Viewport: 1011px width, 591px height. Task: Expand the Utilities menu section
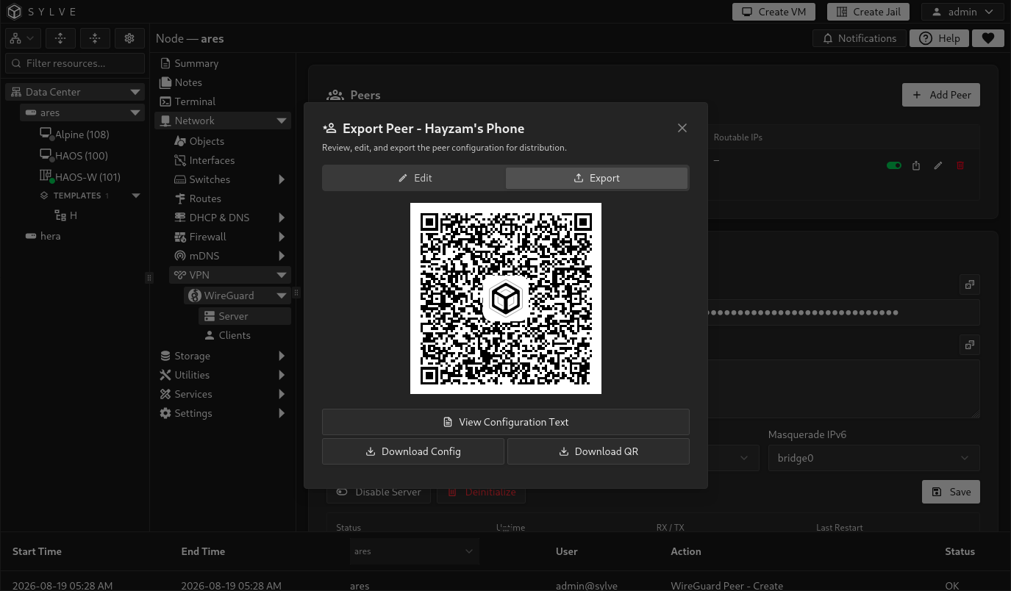[282, 375]
